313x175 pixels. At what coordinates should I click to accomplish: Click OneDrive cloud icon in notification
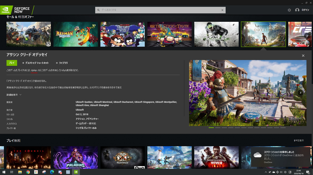click(257, 155)
